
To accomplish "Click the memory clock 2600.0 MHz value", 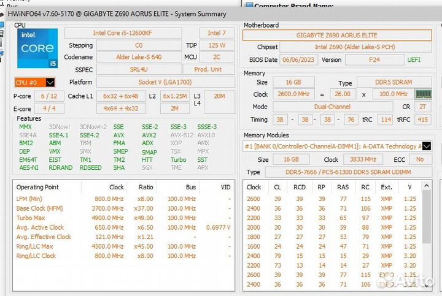I will [293, 94].
